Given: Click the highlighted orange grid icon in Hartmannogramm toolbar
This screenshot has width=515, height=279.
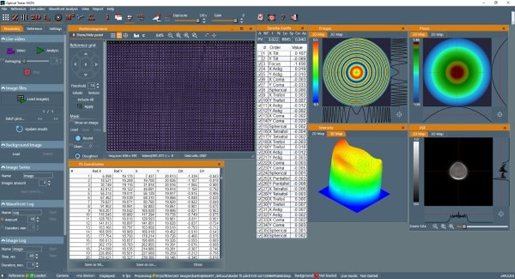Looking at the screenshot, I should pyautogui.click(x=119, y=35).
